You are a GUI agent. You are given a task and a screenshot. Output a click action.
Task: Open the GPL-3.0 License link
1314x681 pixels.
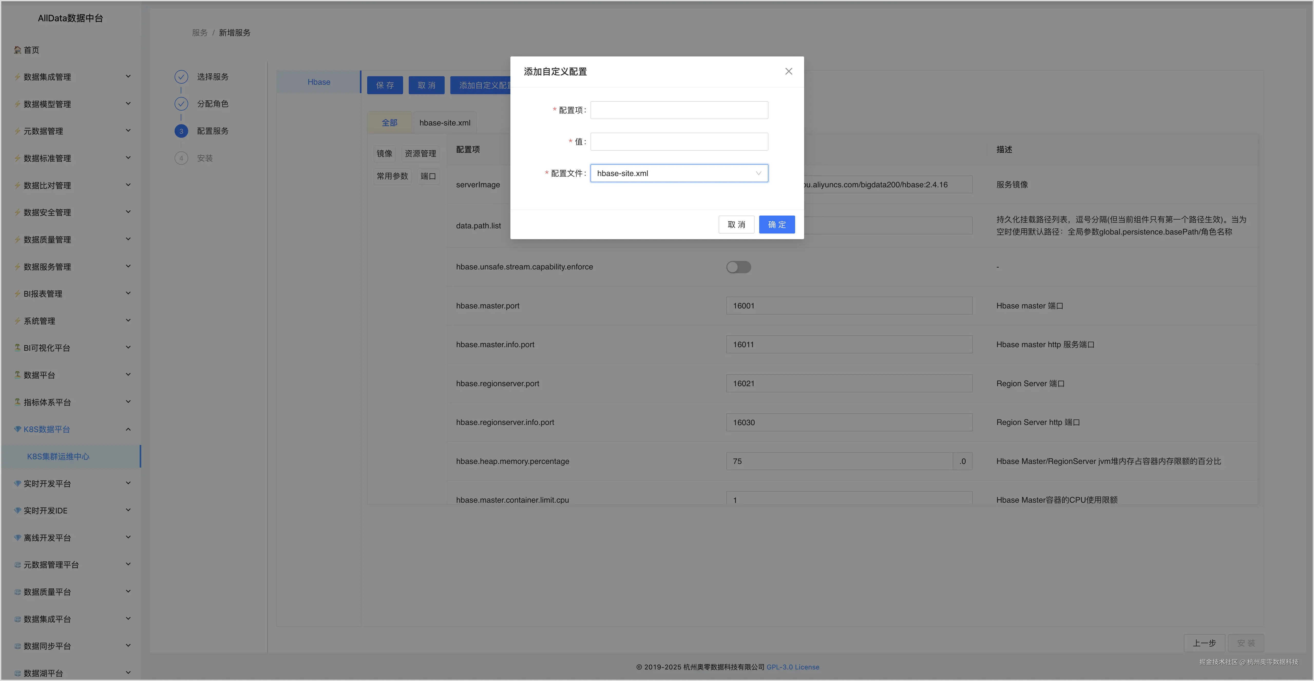(x=793, y=667)
